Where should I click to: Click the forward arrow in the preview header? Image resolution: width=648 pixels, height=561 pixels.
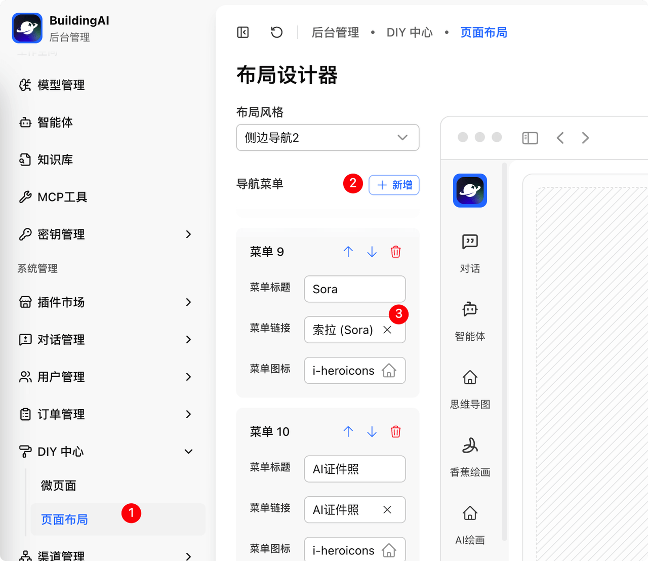pyautogui.click(x=585, y=137)
